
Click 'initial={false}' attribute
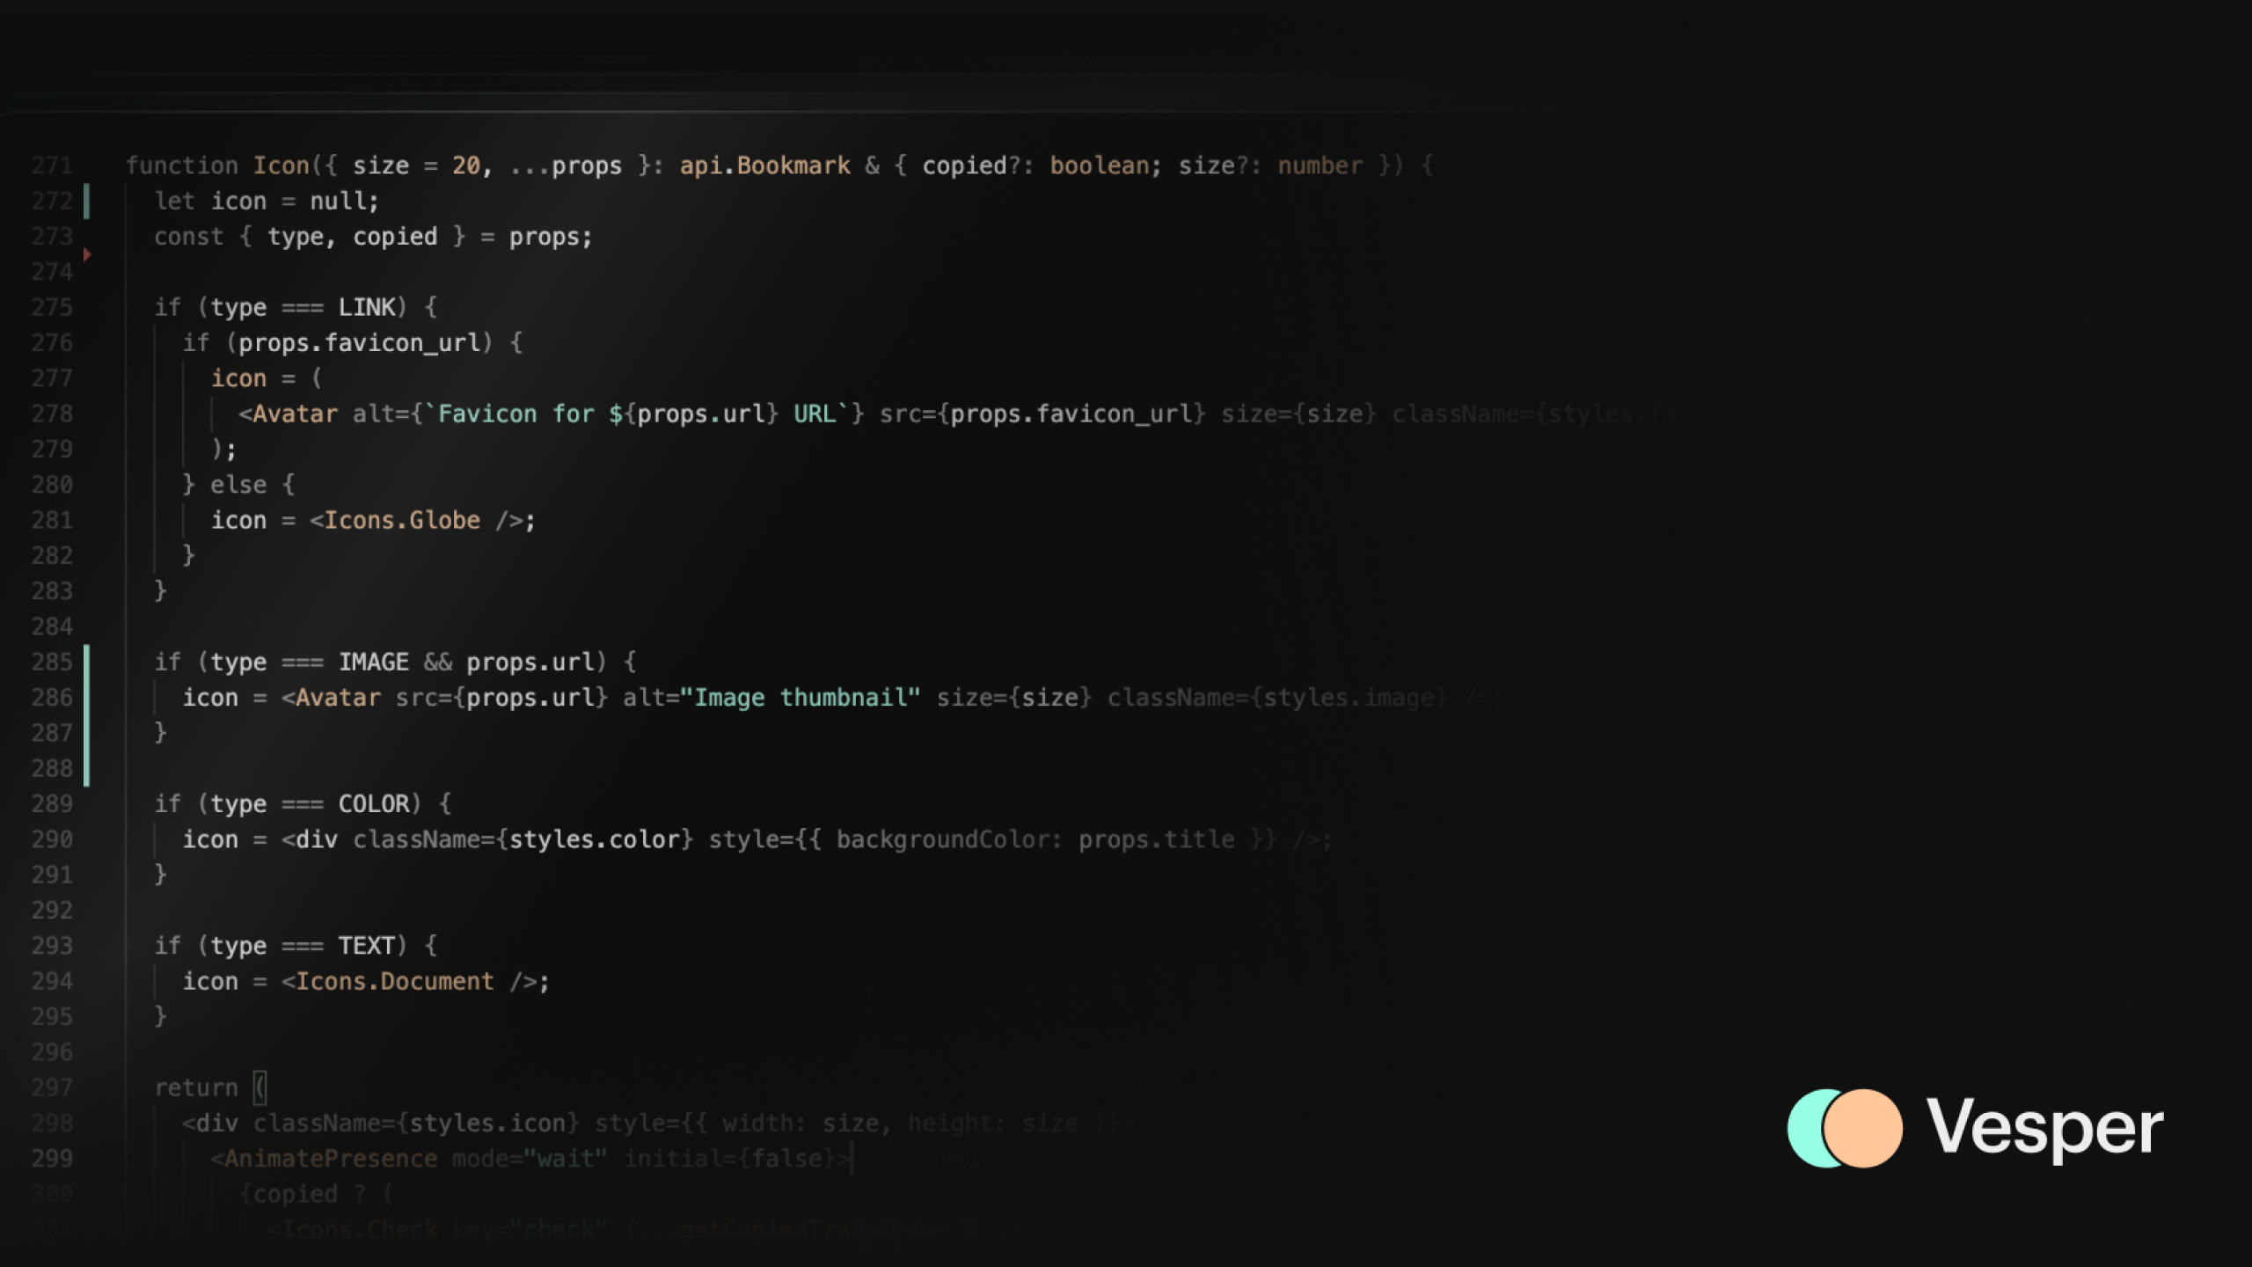[730, 1159]
